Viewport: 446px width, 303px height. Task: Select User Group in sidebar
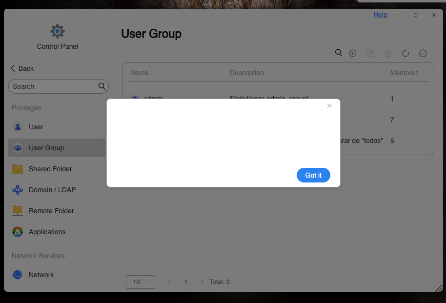[x=57, y=148]
